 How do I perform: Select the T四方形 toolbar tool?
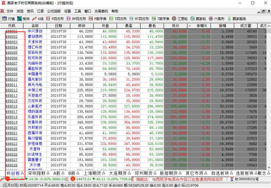[x=118, y=19]
